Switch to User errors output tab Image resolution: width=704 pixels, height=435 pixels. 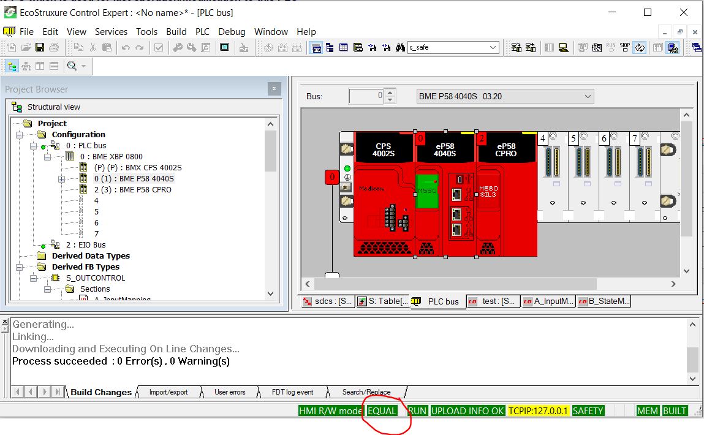230,392
